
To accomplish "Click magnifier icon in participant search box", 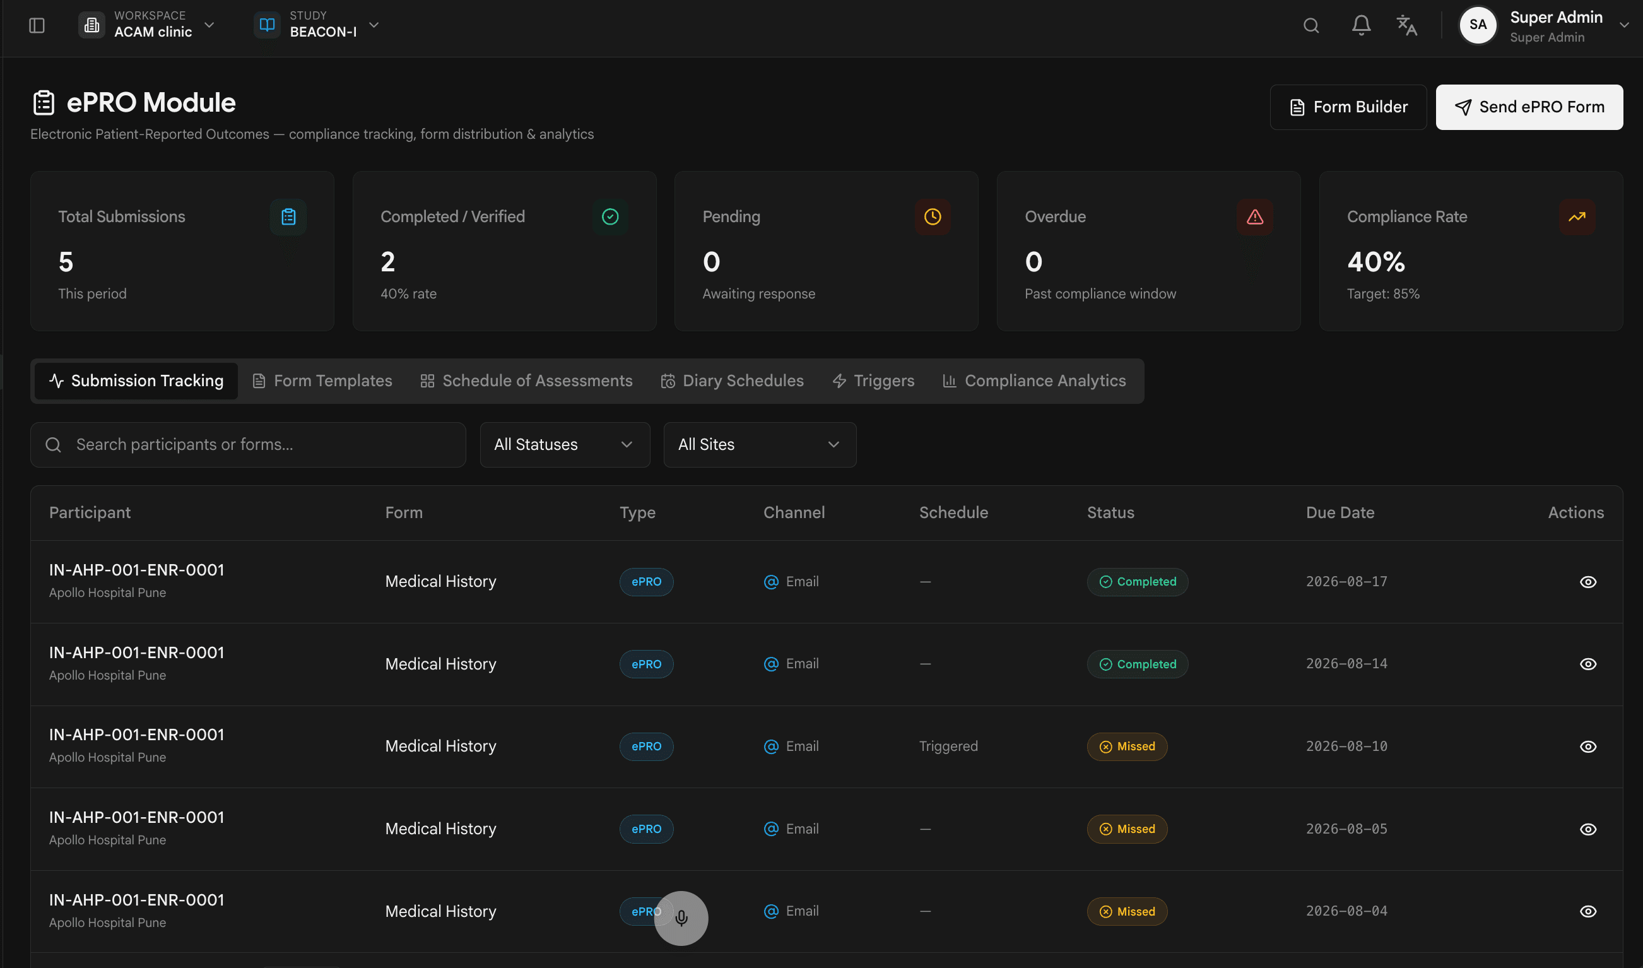I will coord(54,445).
